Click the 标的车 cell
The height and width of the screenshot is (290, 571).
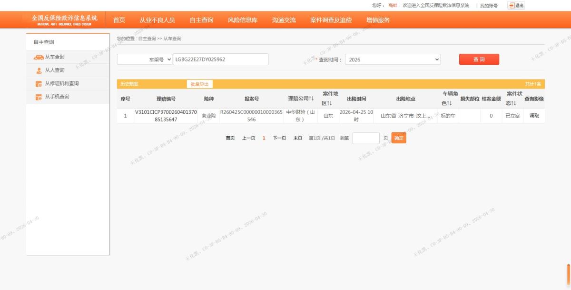[x=448, y=116]
